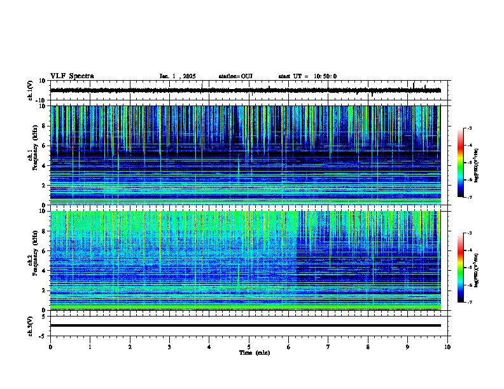Click time axis tick label 10

click(447, 347)
